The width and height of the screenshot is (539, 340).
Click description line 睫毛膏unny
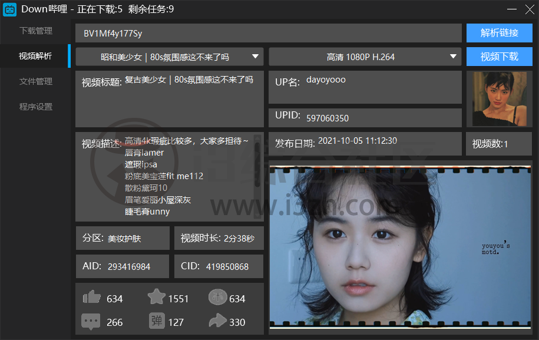tap(147, 212)
